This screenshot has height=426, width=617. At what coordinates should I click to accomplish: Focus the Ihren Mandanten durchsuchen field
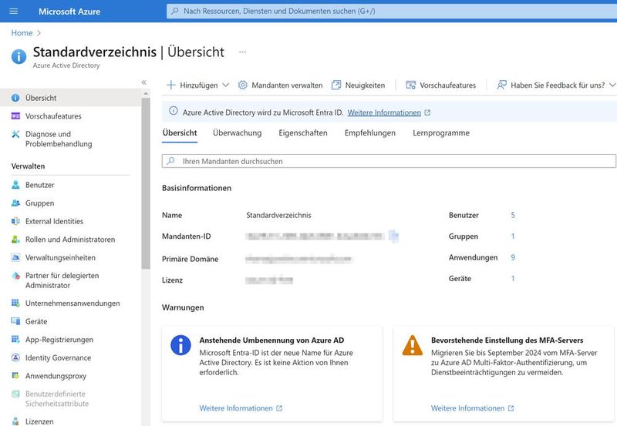pyautogui.click(x=389, y=161)
